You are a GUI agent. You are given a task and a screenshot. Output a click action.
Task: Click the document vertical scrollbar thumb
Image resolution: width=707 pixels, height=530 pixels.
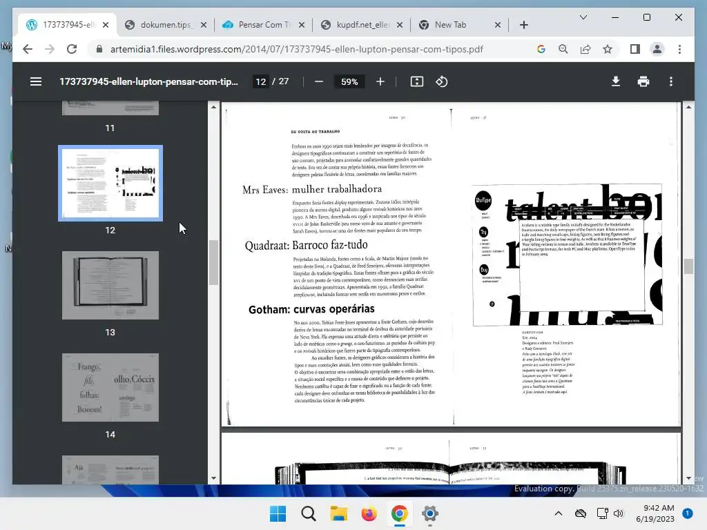688,266
